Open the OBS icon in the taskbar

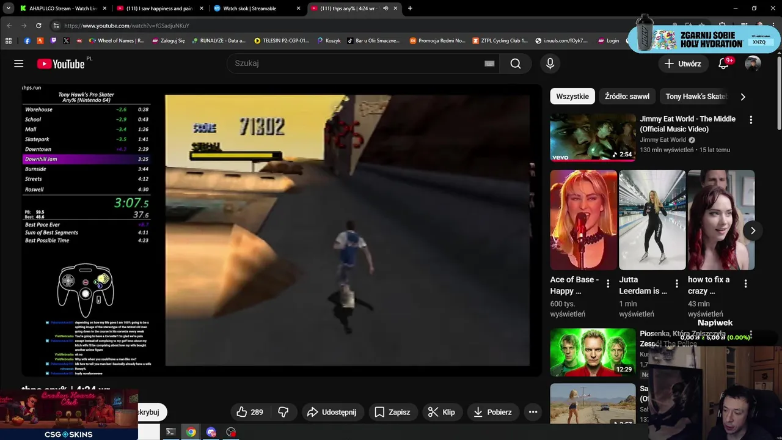tap(231, 432)
